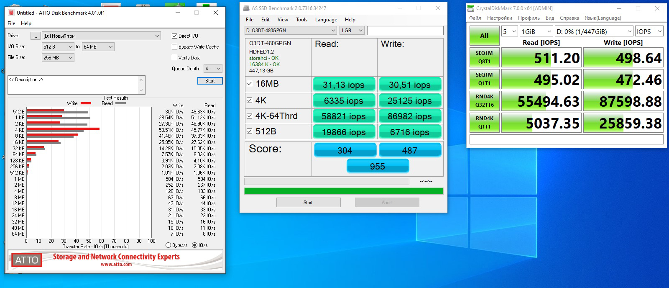Run the RND4K Q1T1 test

point(484,123)
